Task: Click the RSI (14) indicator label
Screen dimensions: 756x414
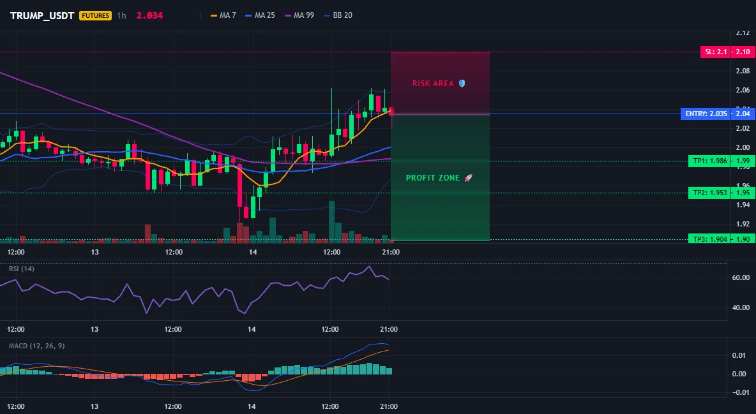Action: tap(22, 269)
